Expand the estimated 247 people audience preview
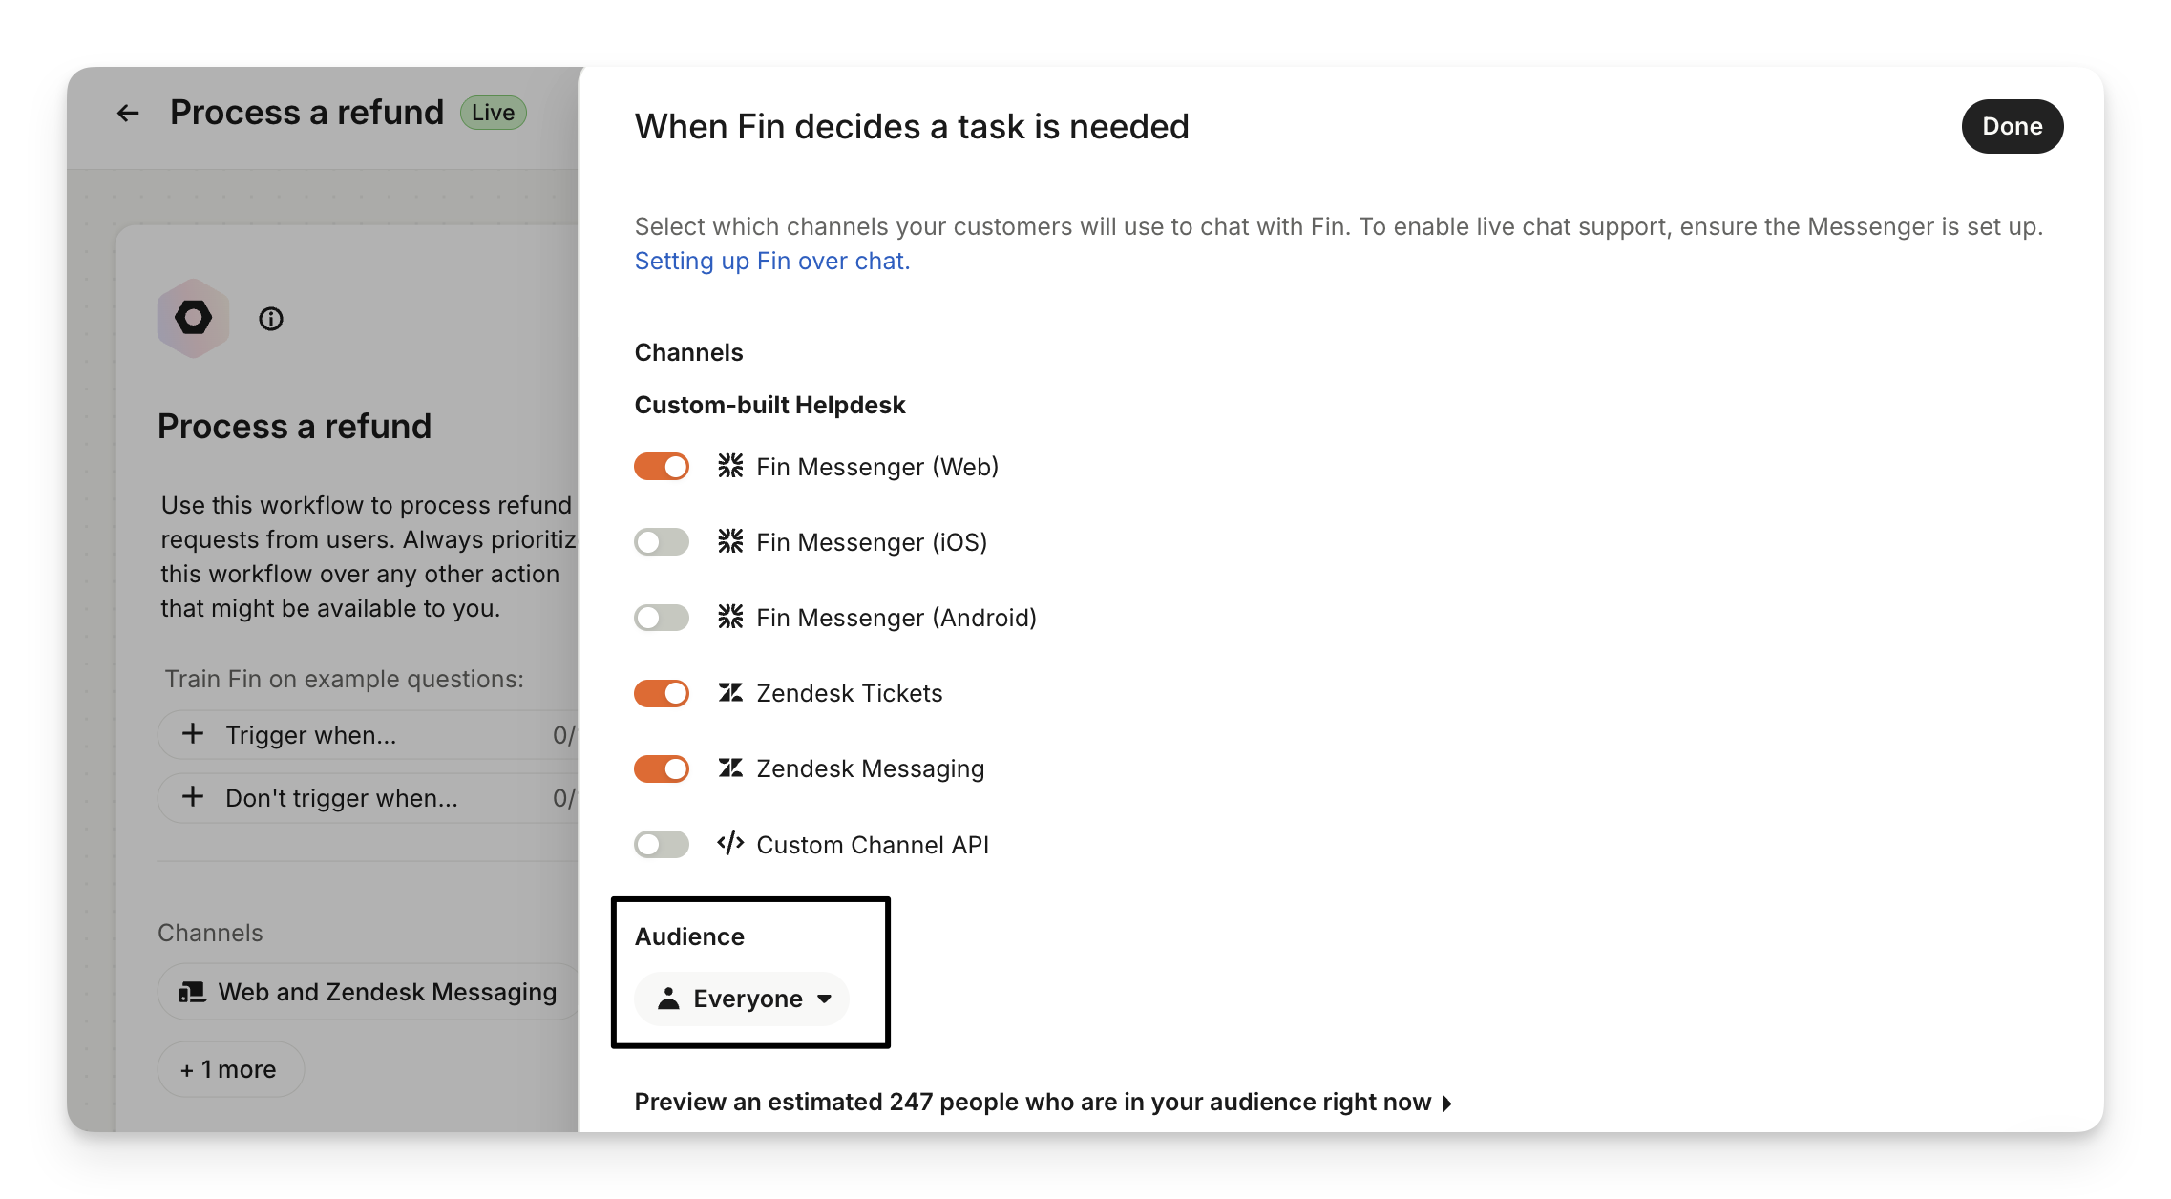Screen dimensions: 2171x1199 coord(1043,1103)
